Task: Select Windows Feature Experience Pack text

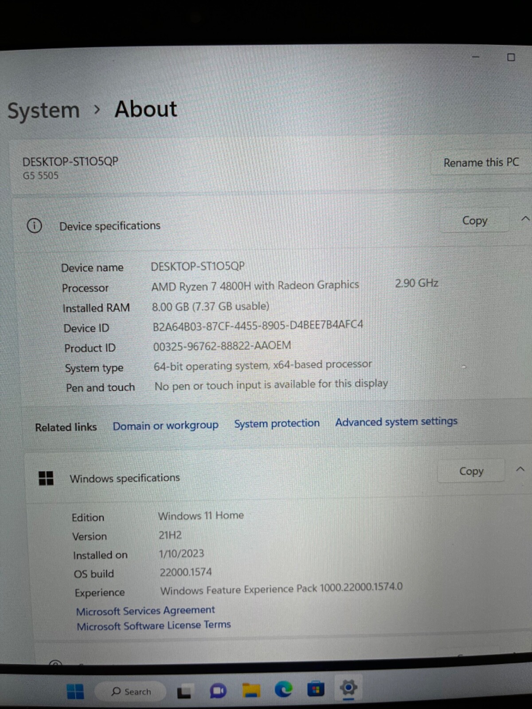Action: pyautogui.click(x=281, y=589)
